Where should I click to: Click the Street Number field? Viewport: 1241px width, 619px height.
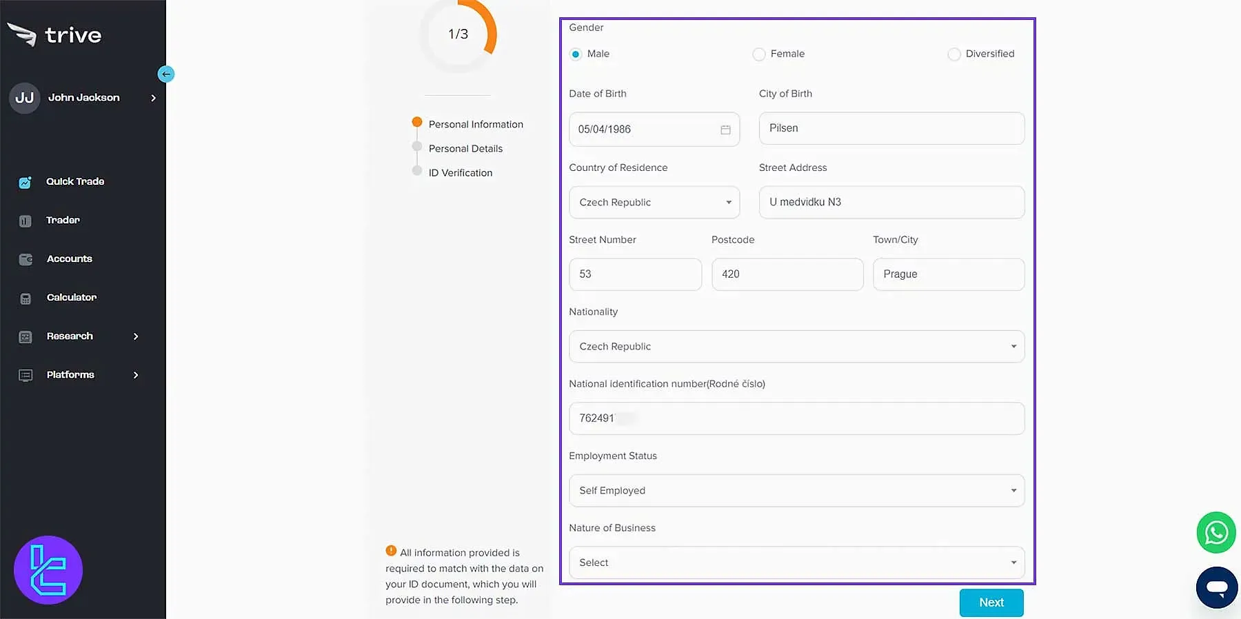tap(635, 274)
